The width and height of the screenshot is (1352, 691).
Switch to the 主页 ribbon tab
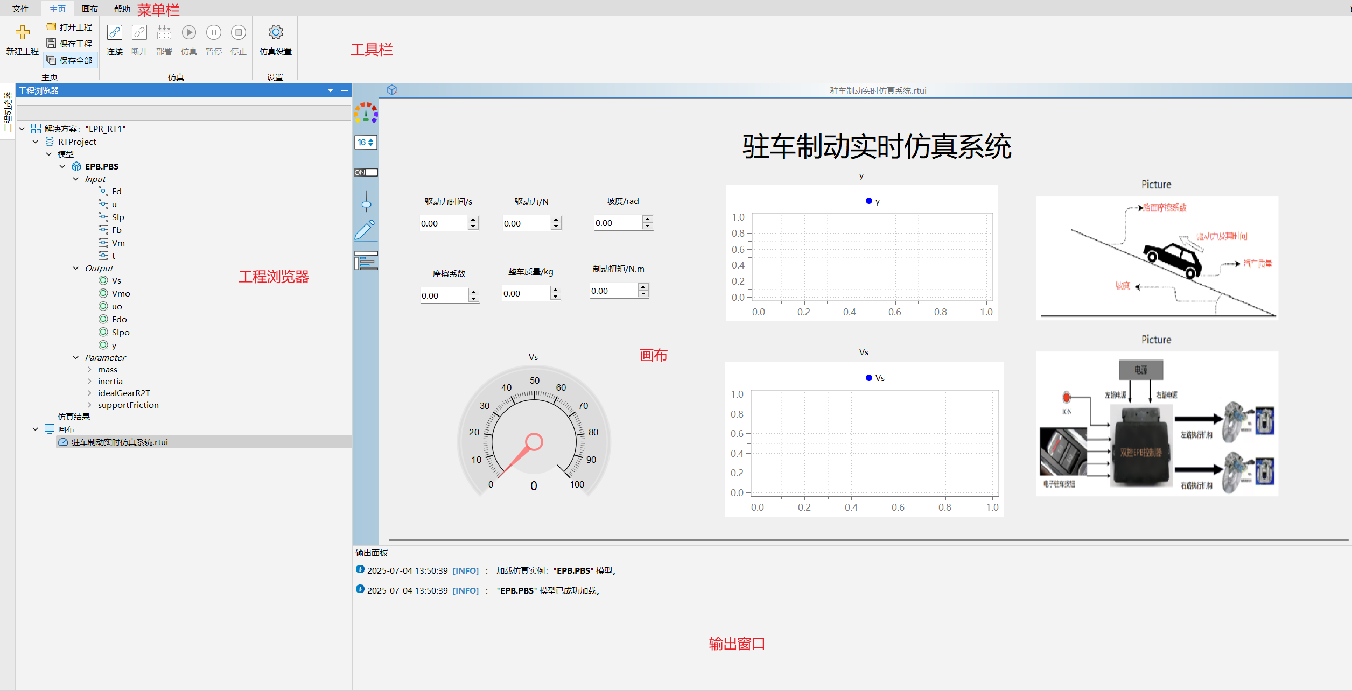[x=58, y=9]
